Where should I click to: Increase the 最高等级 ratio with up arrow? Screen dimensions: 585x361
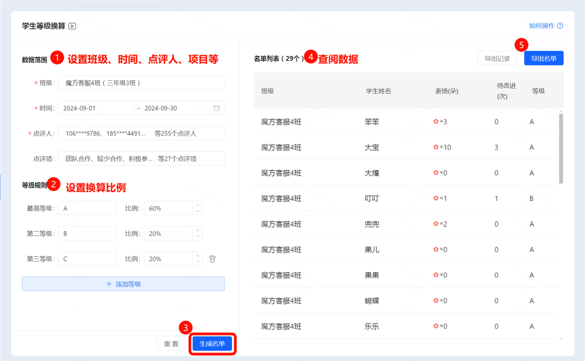(x=198, y=205)
